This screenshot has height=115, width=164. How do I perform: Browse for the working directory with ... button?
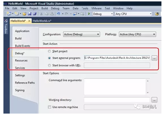point(154,100)
